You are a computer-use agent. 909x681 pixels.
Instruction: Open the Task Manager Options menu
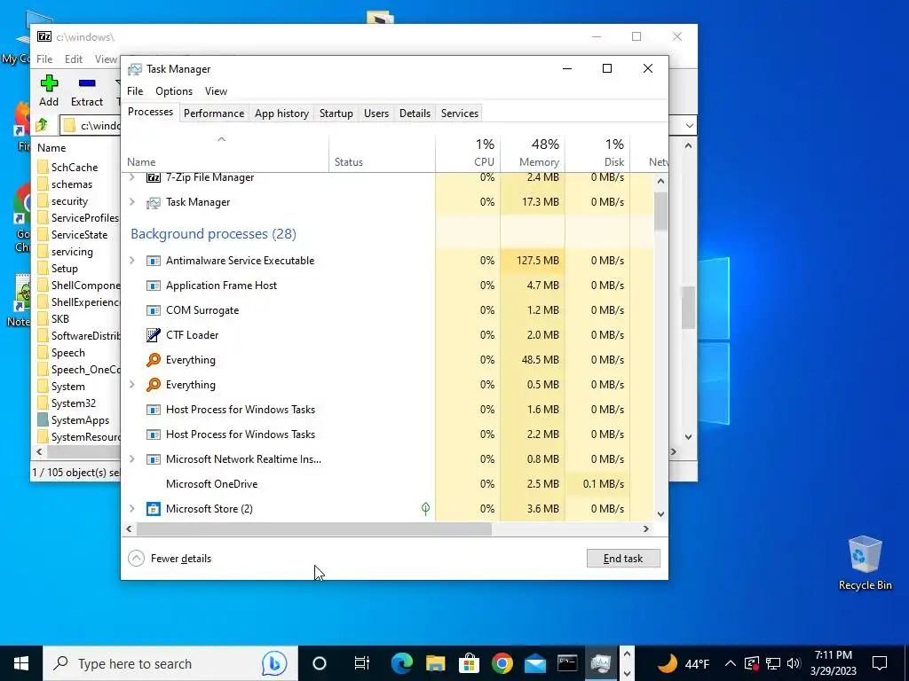coord(174,91)
